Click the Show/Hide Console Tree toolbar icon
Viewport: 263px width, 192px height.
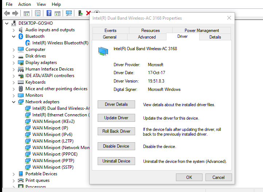(27, 13)
